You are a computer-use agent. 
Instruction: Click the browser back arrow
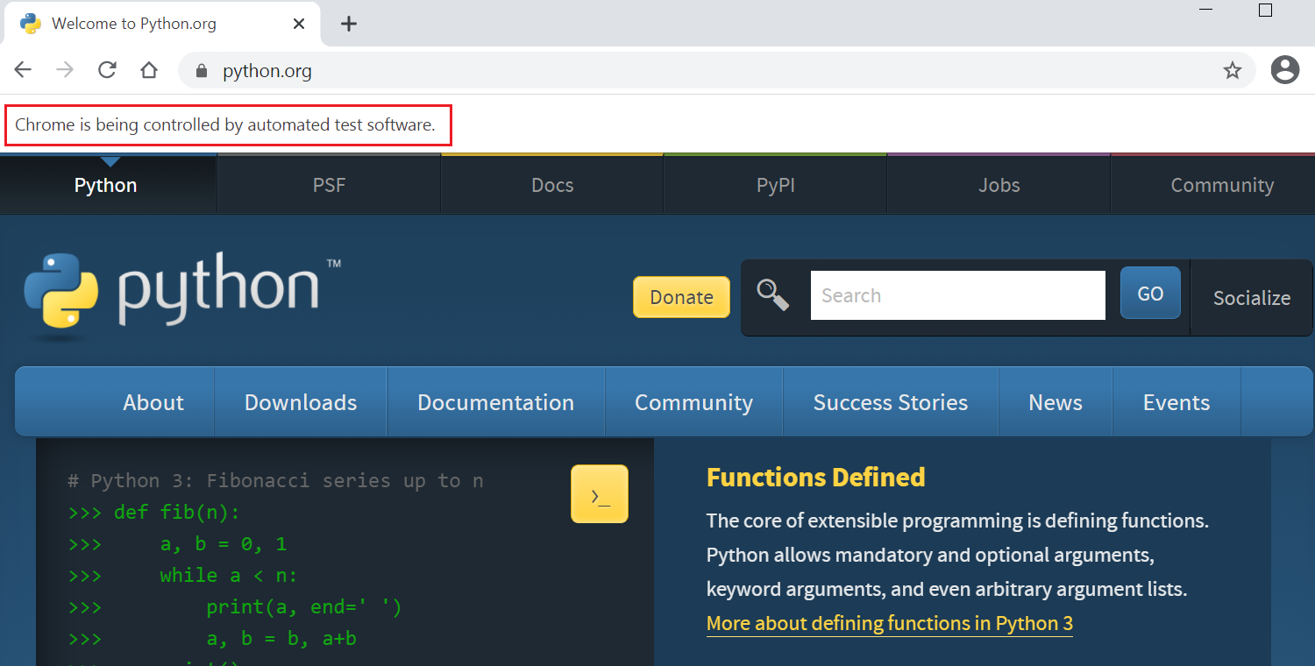click(x=23, y=70)
